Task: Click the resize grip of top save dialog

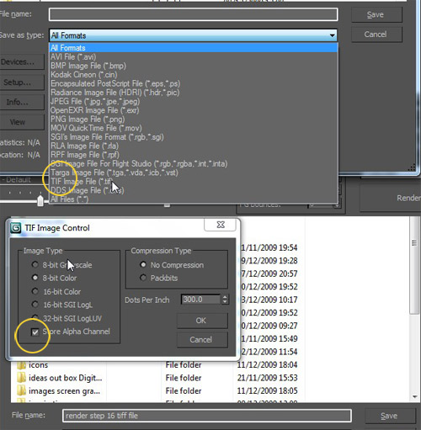Action: pyautogui.click(x=412, y=167)
